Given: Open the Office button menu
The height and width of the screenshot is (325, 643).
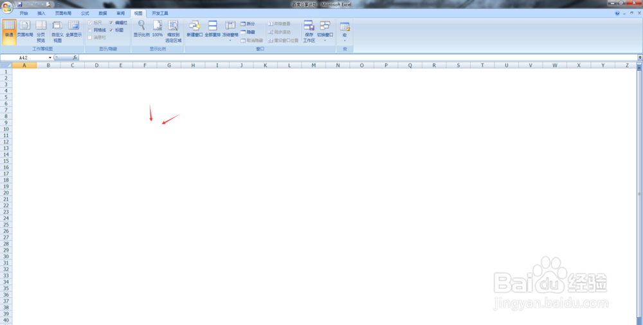Looking at the screenshot, I should (7, 7).
